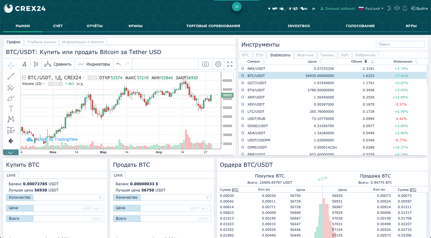The image size is (431, 238).
Task: Take a chart snapshot with camera icon
Action: (205, 64)
